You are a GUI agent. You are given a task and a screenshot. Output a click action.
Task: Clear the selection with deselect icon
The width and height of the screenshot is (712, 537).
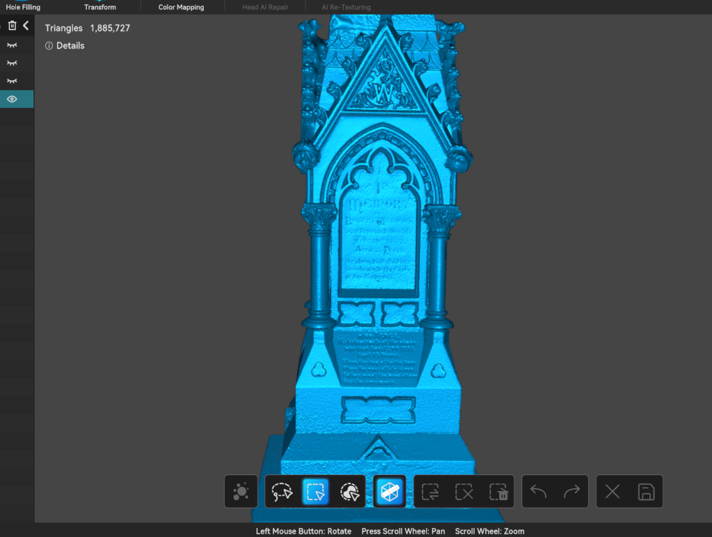[x=464, y=492]
